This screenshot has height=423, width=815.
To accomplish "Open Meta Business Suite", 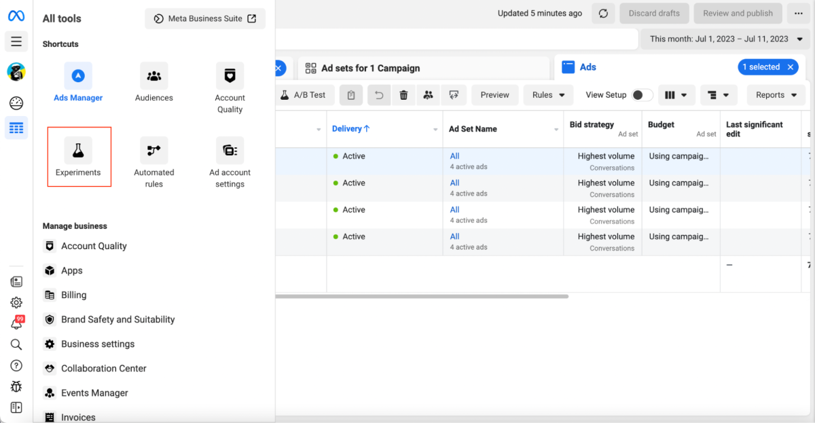I will [x=205, y=18].
